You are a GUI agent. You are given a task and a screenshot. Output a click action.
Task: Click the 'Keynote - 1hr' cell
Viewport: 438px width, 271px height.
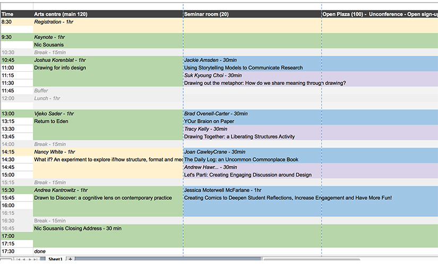pyautogui.click(x=108, y=37)
